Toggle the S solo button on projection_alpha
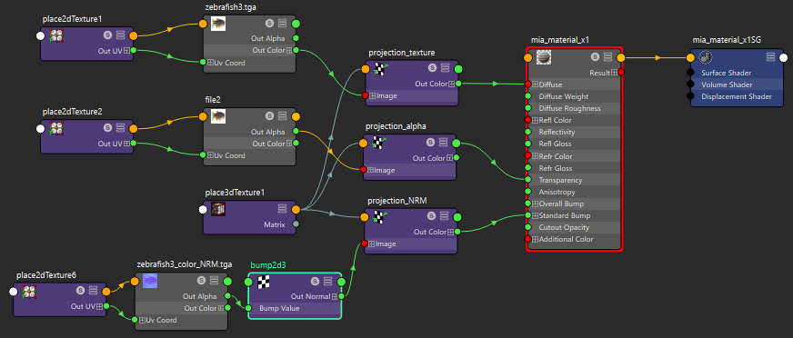793x338 pixels. pyautogui.click(x=430, y=143)
